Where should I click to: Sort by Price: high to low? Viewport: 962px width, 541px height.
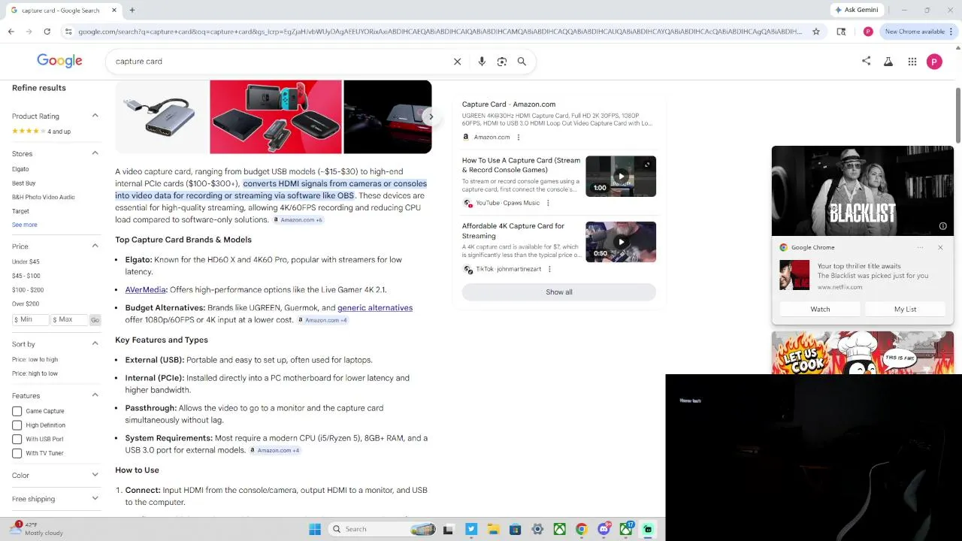pyautogui.click(x=35, y=373)
